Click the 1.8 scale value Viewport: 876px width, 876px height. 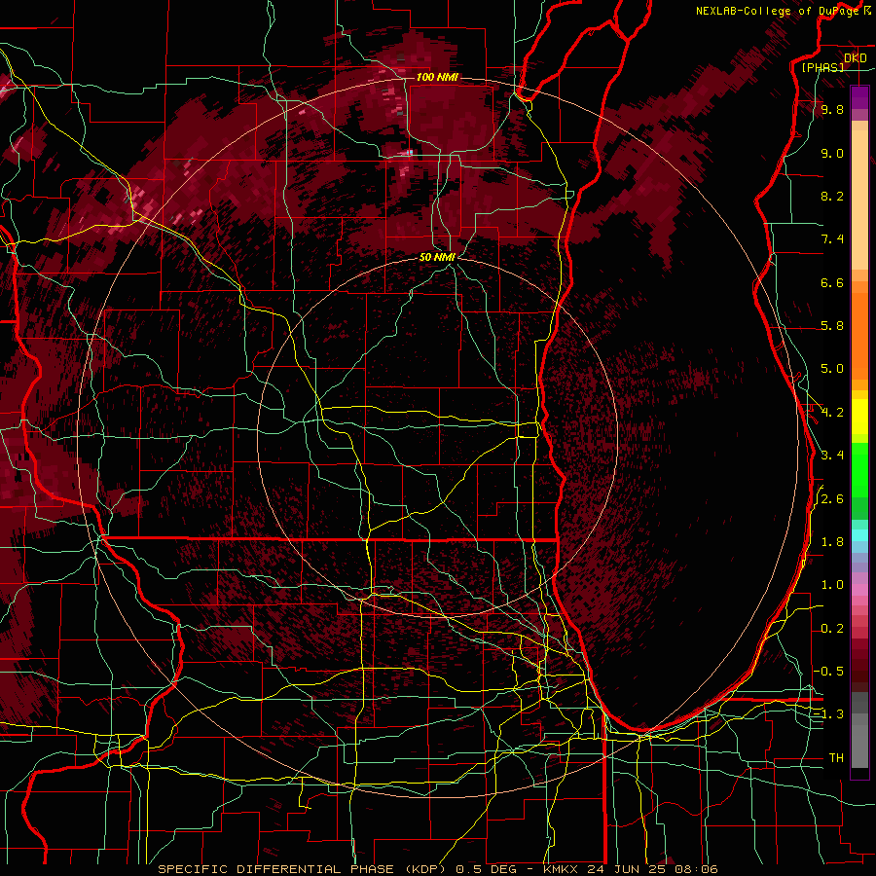coord(832,542)
